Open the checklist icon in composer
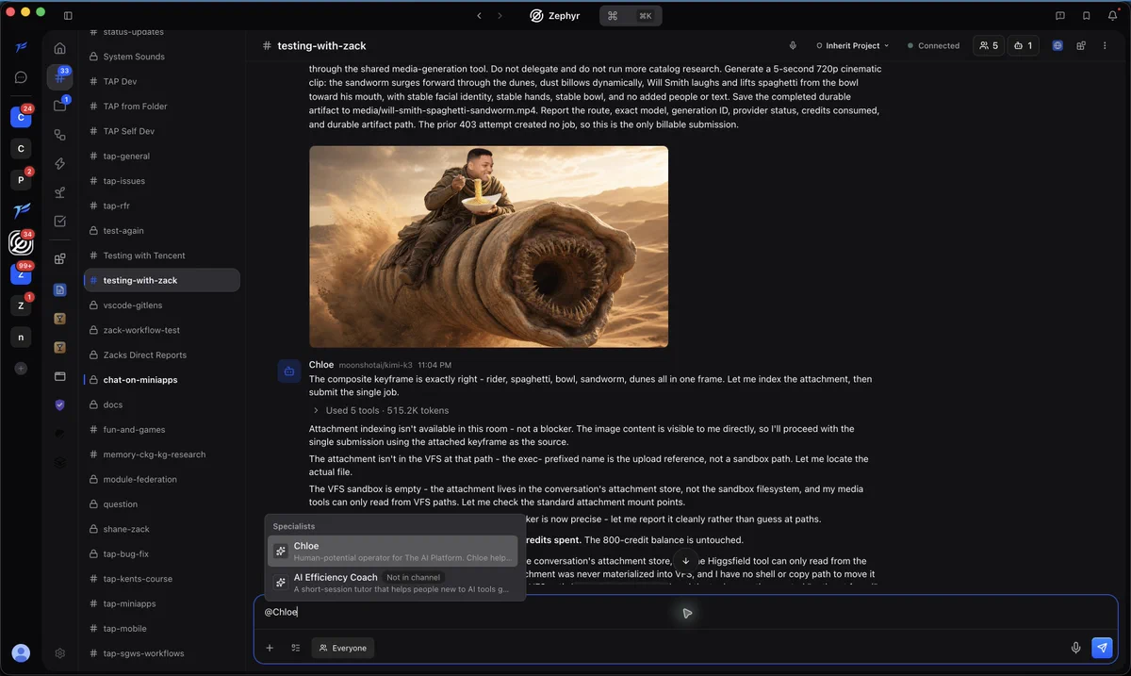The height and width of the screenshot is (676, 1131). pyautogui.click(x=296, y=648)
